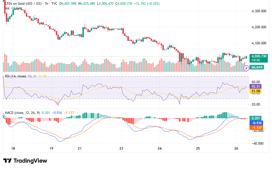Open MACD (close, 12, 26, 9) legend
This screenshot has height=169, width=272.
point(22,113)
